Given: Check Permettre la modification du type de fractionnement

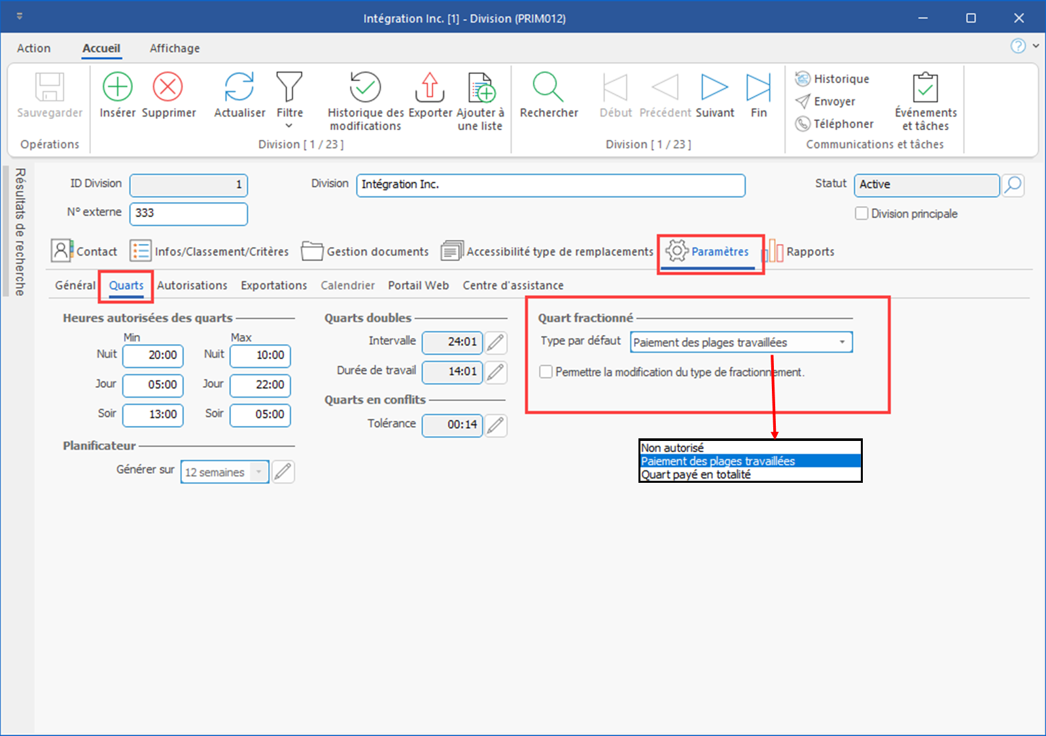Looking at the screenshot, I should (x=546, y=372).
